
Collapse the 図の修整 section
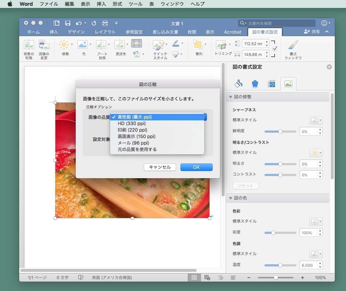click(x=230, y=97)
